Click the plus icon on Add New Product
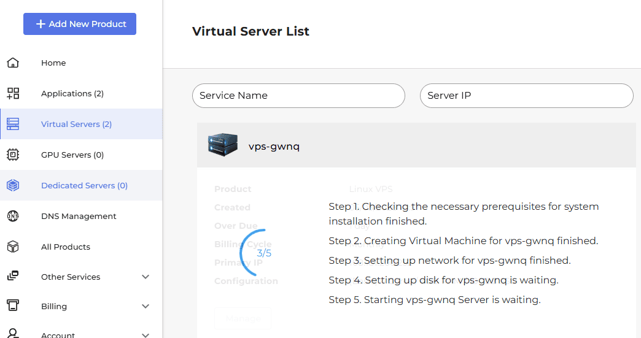641x338 pixels. [x=41, y=24]
